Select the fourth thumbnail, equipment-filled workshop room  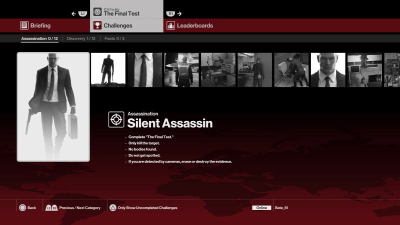[x=218, y=70]
